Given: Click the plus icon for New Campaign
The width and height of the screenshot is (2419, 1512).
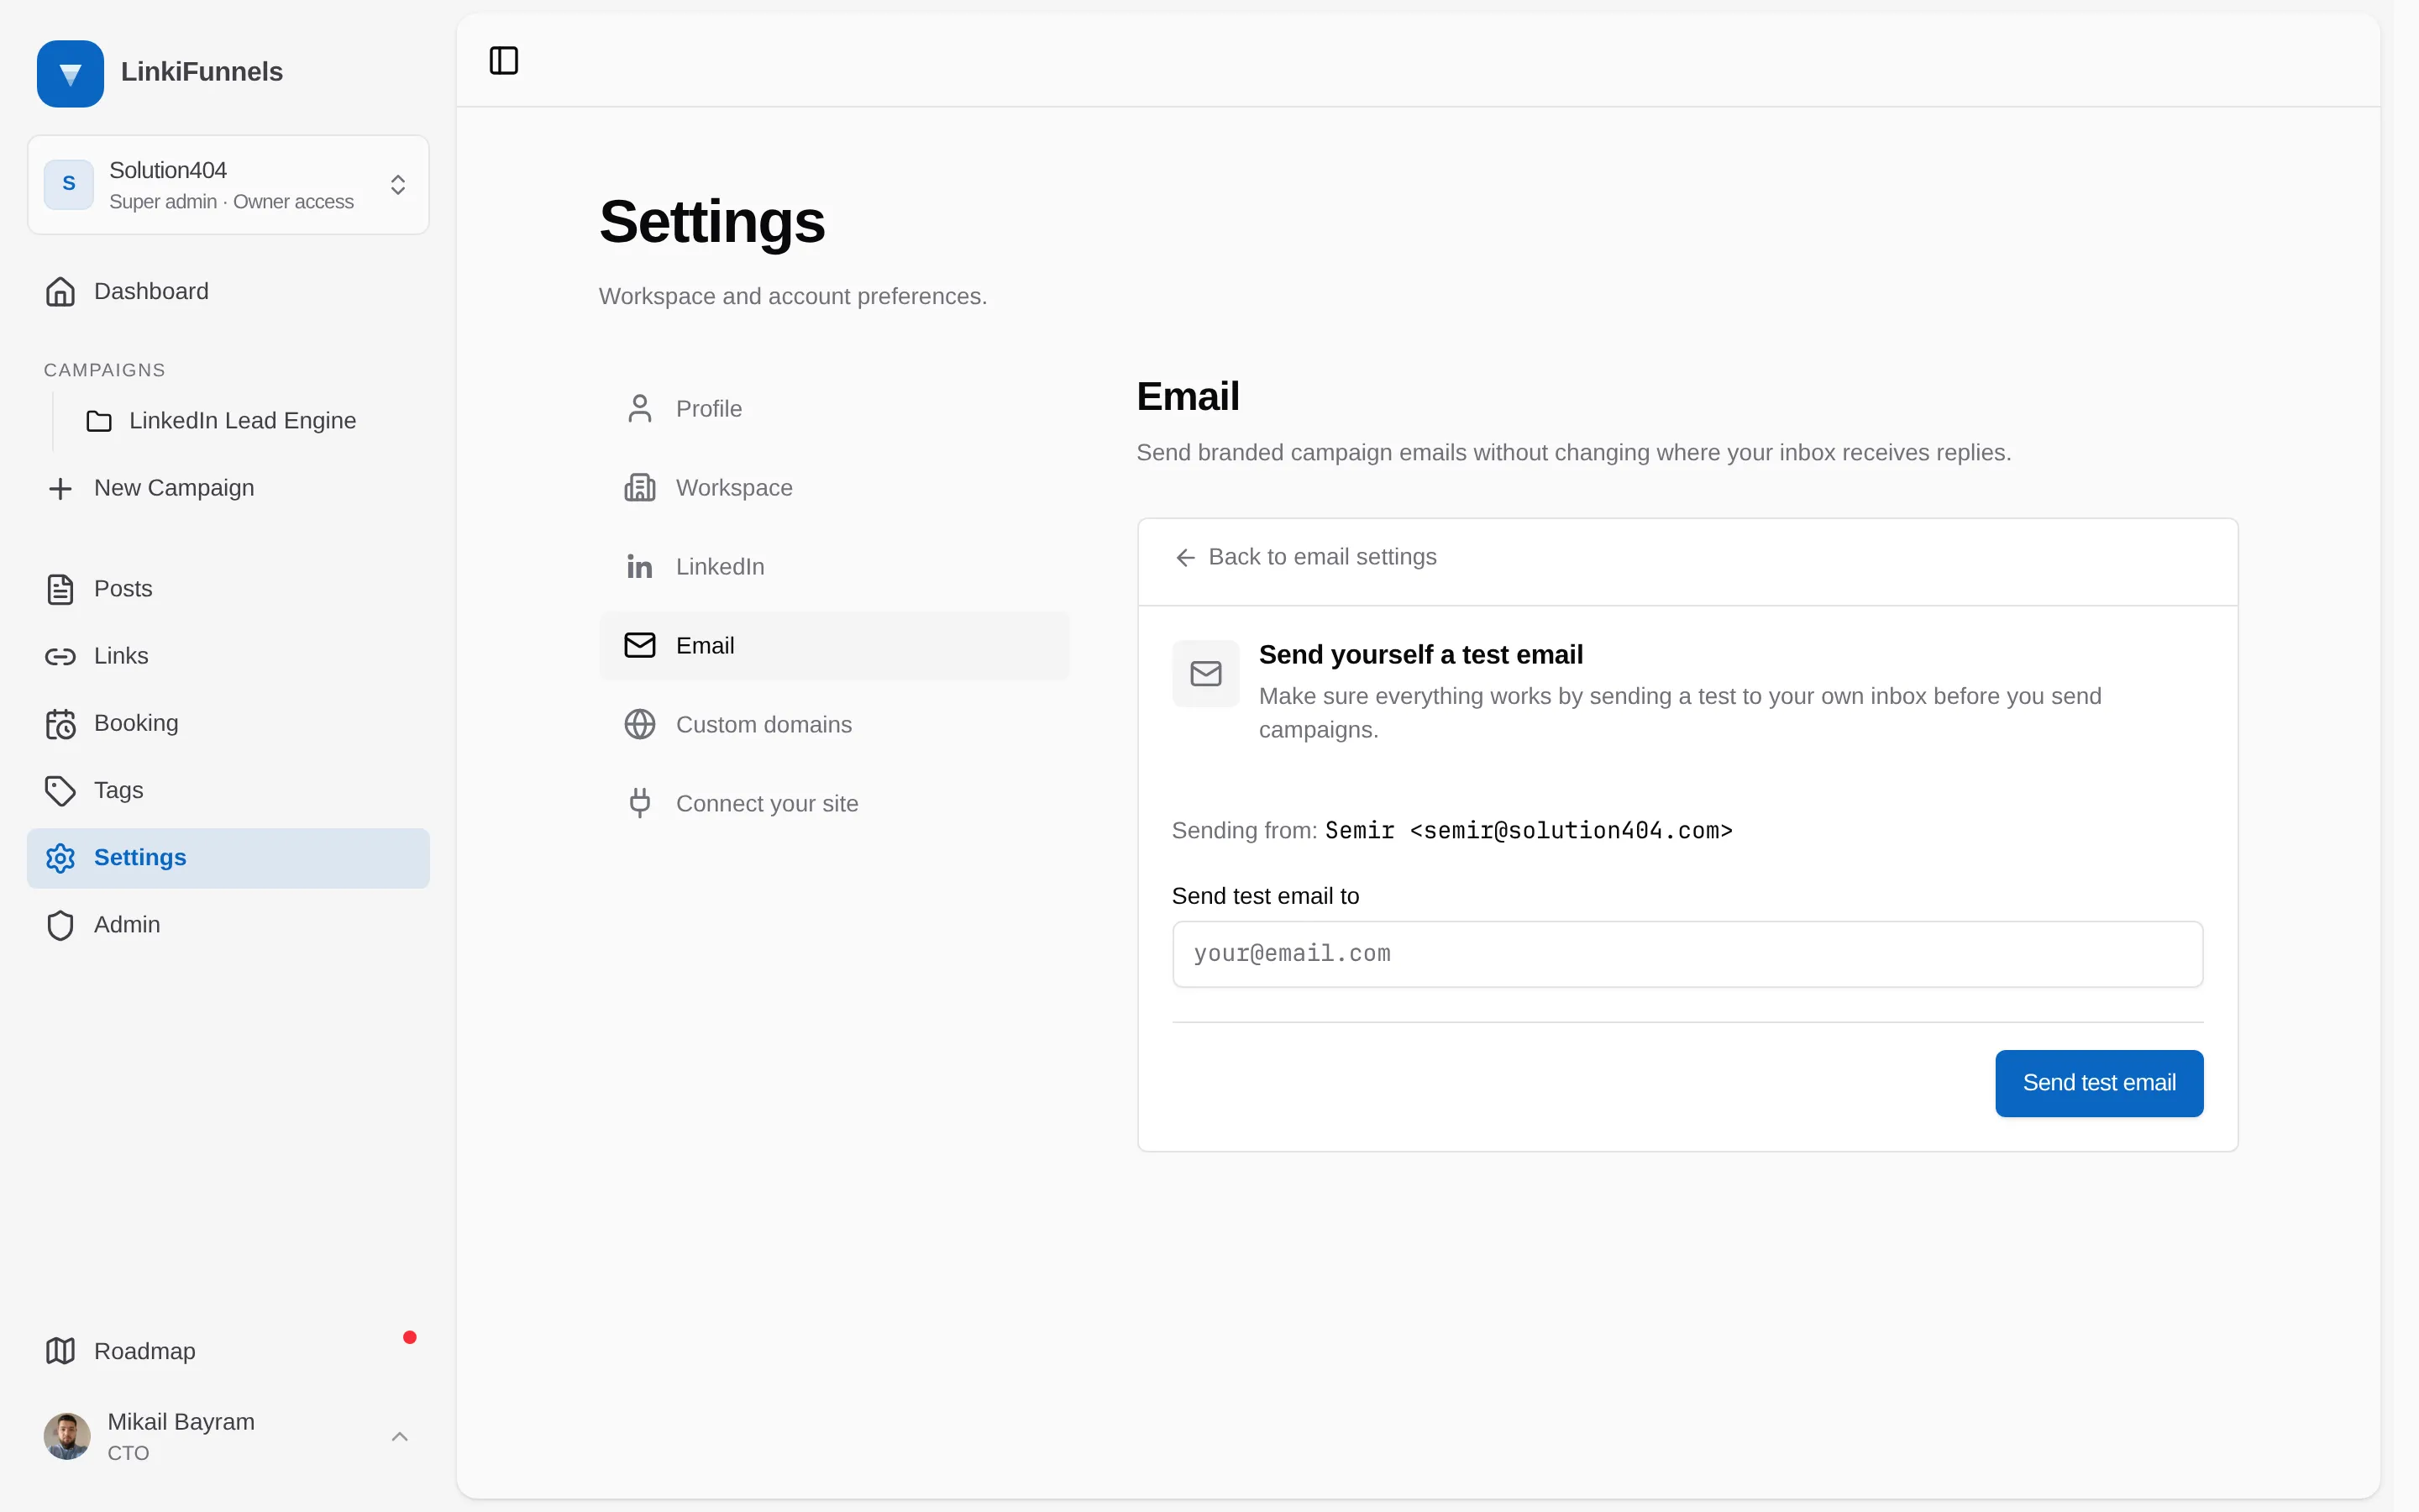Looking at the screenshot, I should click(60, 488).
